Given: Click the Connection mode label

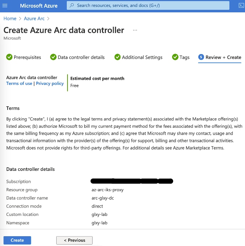Looking at the screenshot, I should pyautogui.click(x=24, y=206).
